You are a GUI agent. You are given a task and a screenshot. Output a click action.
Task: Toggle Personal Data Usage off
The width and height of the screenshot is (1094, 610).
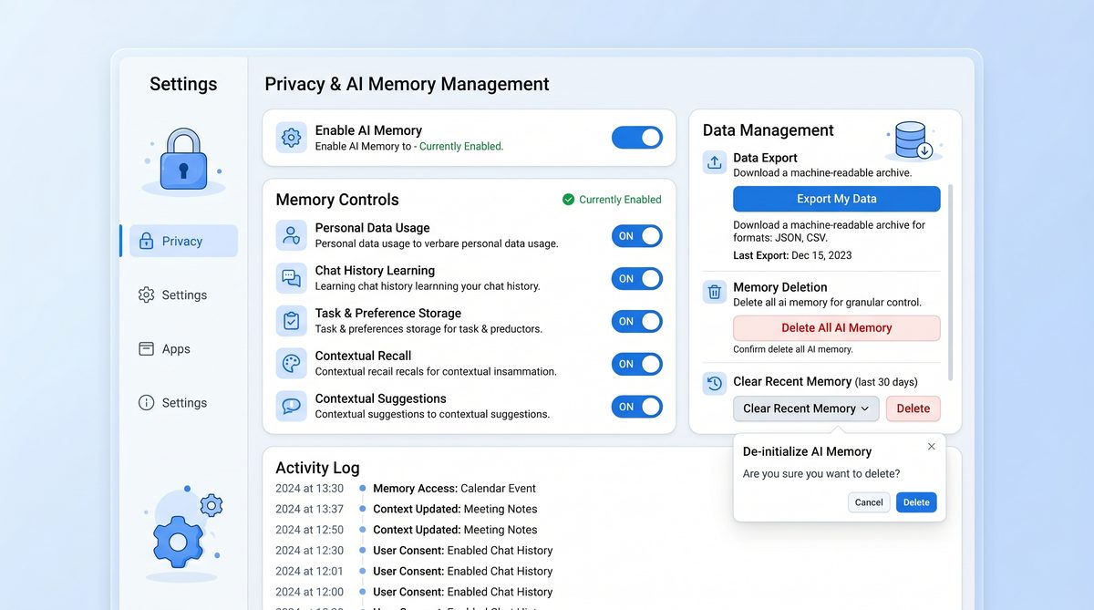[x=637, y=235]
